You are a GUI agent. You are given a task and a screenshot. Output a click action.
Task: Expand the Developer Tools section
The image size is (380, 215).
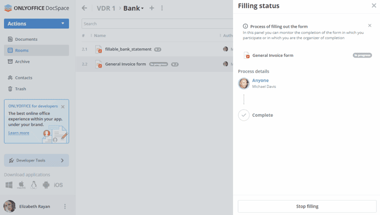point(36,160)
